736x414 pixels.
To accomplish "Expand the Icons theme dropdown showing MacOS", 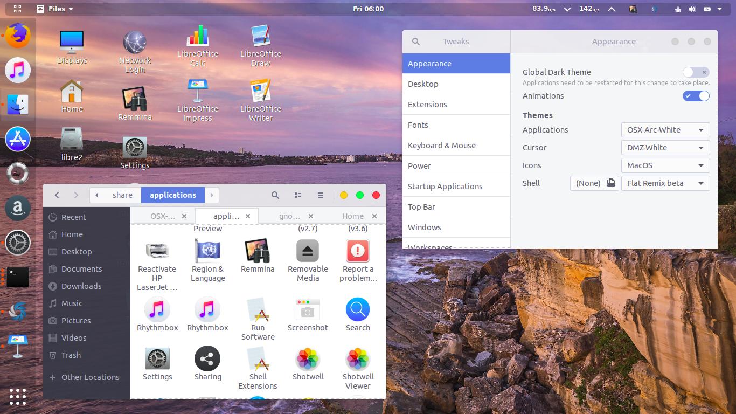I will (665, 165).
